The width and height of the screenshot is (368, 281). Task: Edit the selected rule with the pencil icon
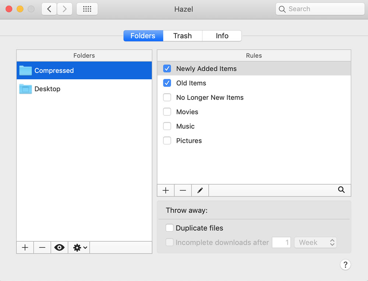pyautogui.click(x=200, y=190)
